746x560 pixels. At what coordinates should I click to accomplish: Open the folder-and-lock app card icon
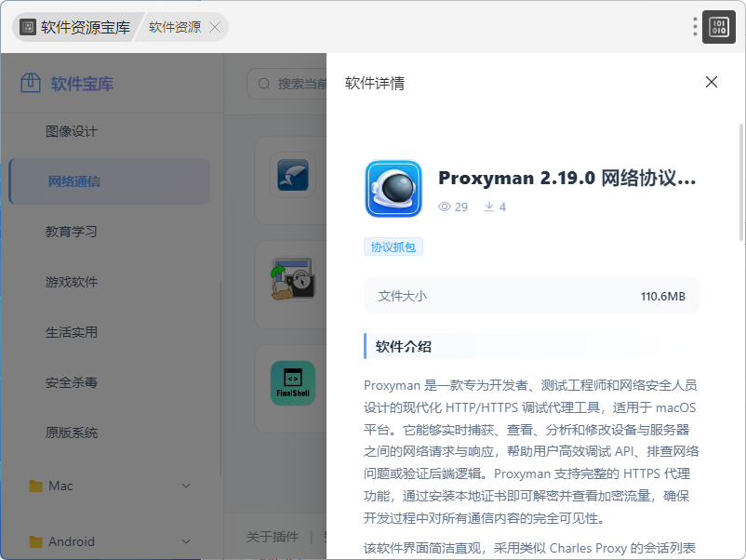tap(293, 279)
